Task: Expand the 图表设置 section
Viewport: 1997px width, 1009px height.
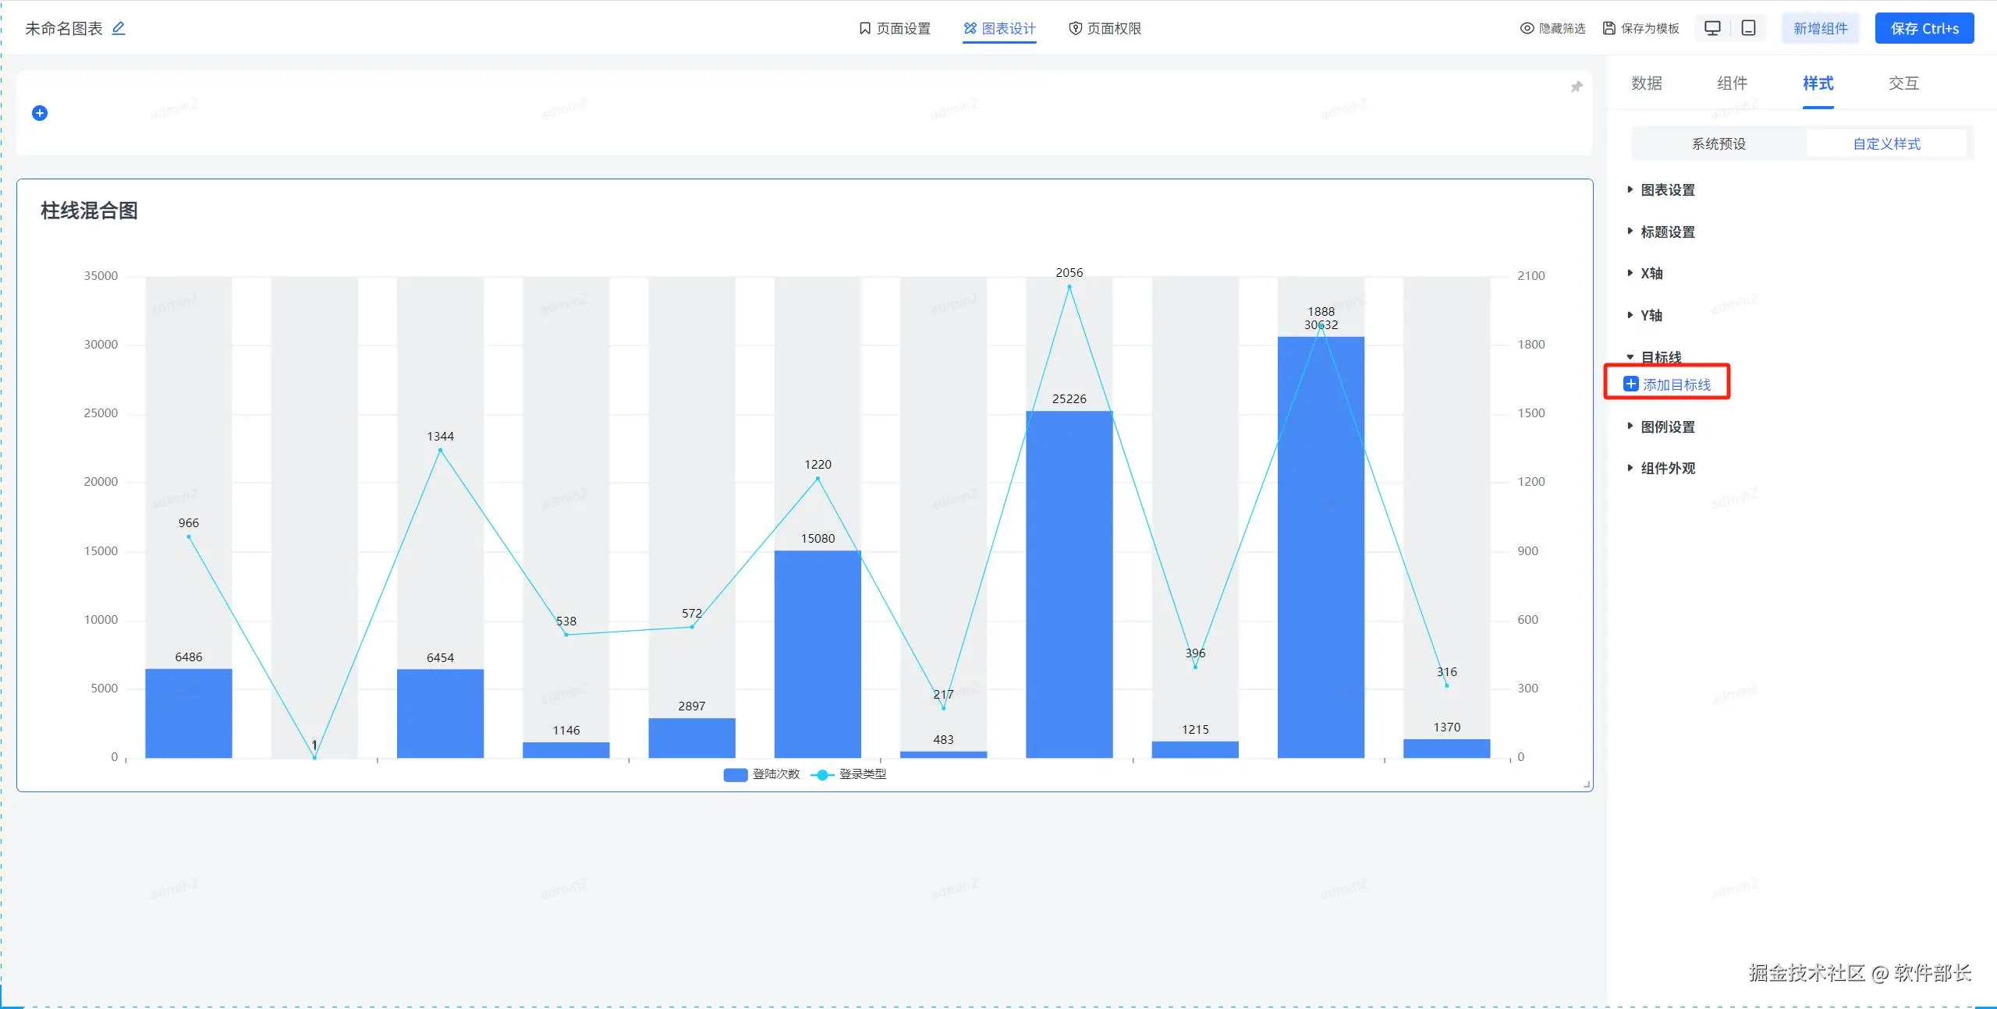Action: tap(1667, 190)
